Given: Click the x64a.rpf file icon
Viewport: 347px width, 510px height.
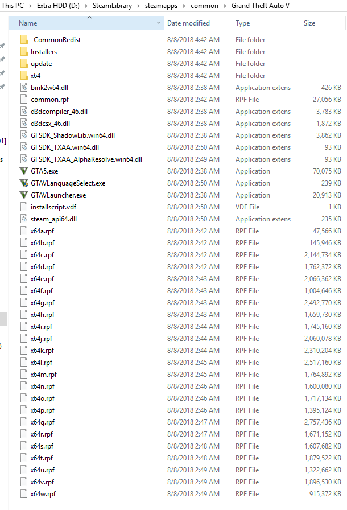Looking at the screenshot, I should pyautogui.click(x=24, y=231).
